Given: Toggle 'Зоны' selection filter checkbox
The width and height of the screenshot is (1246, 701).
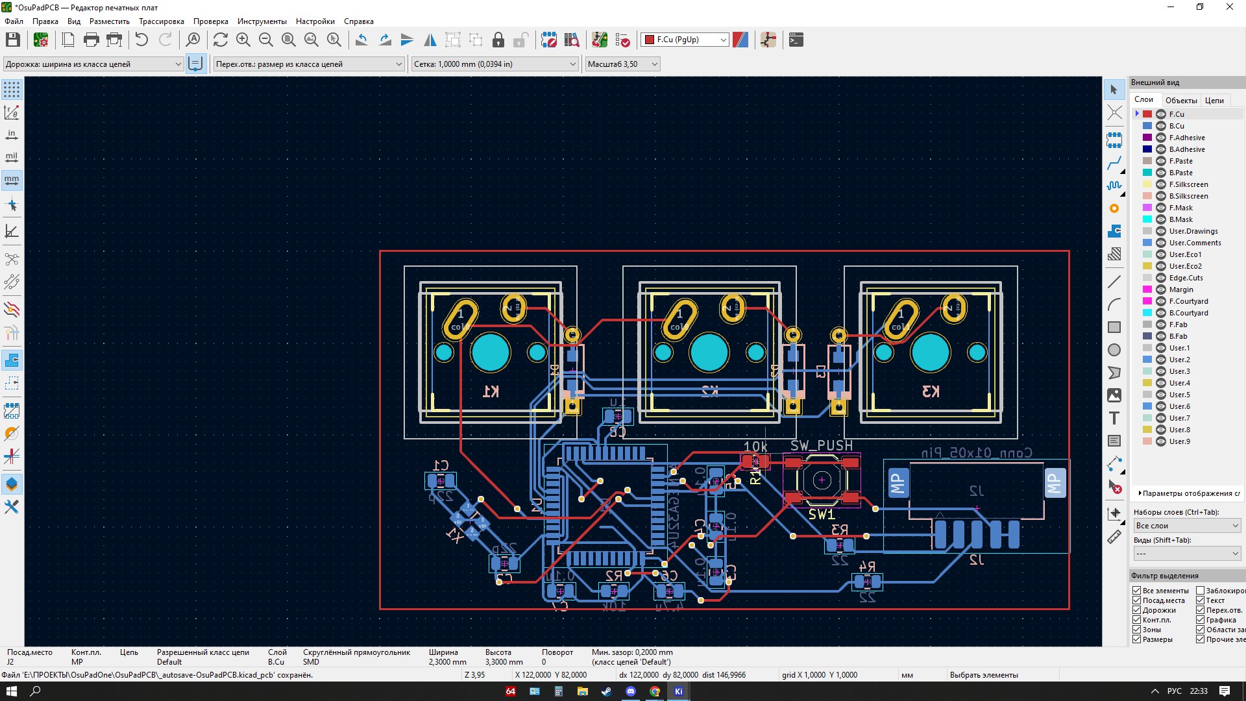Looking at the screenshot, I should pos(1137,630).
